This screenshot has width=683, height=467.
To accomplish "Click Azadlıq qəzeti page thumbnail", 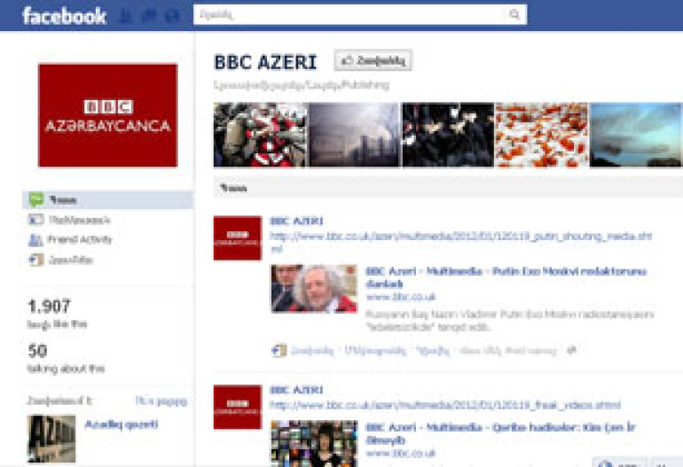I will point(51,439).
